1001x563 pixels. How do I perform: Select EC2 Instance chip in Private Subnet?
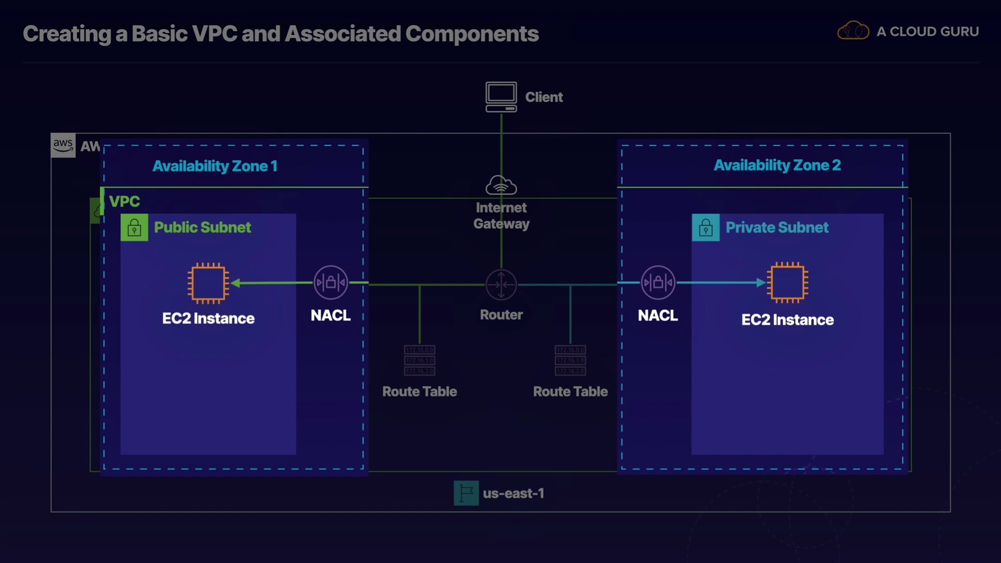pos(787,283)
